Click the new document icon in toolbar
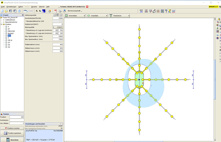This screenshot has height=142, width=221. (2, 11)
